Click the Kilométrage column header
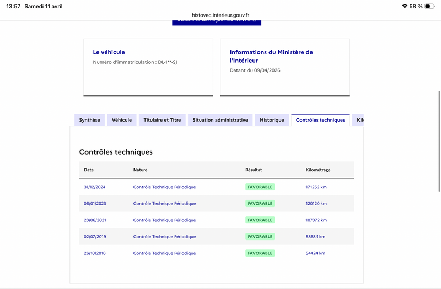The image size is (441, 289). pyautogui.click(x=318, y=170)
